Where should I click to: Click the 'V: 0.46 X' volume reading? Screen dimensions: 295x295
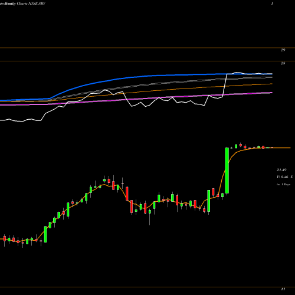coord(285,177)
